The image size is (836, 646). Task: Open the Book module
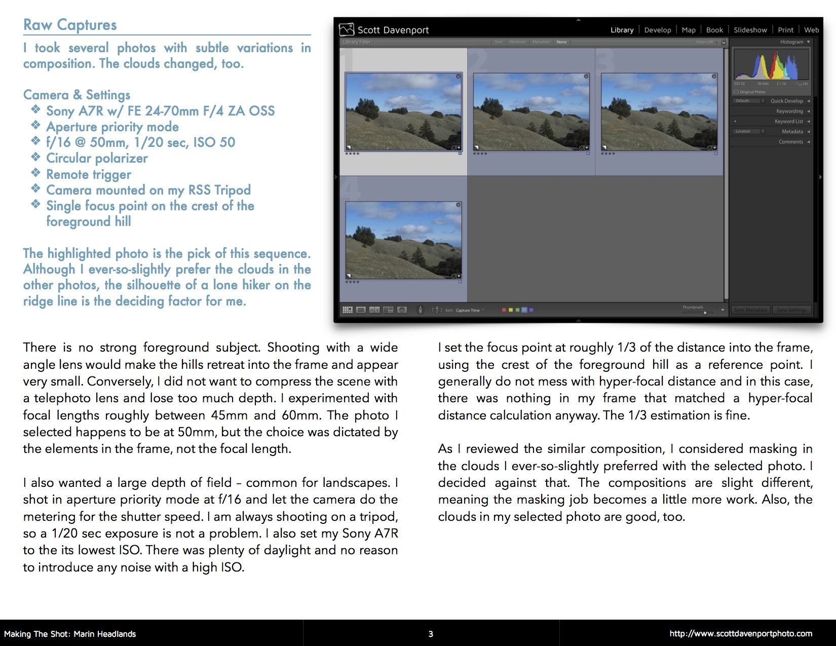coord(714,30)
